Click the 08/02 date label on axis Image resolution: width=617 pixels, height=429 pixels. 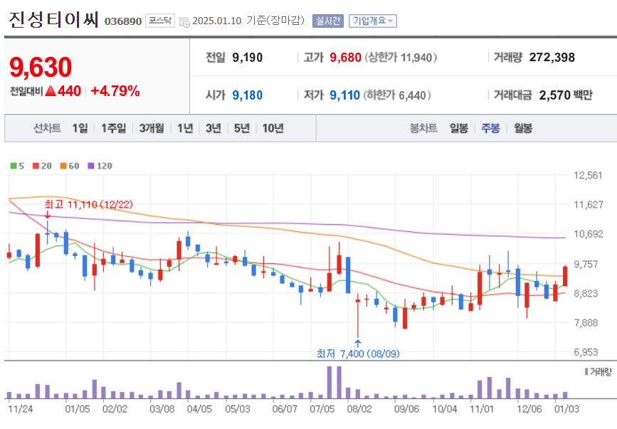coord(359,409)
